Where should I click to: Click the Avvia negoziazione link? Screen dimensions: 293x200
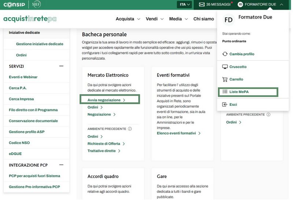tap(106, 100)
